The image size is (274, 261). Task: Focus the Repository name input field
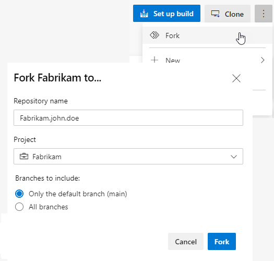pyautogui.click(x=128, y=117)
